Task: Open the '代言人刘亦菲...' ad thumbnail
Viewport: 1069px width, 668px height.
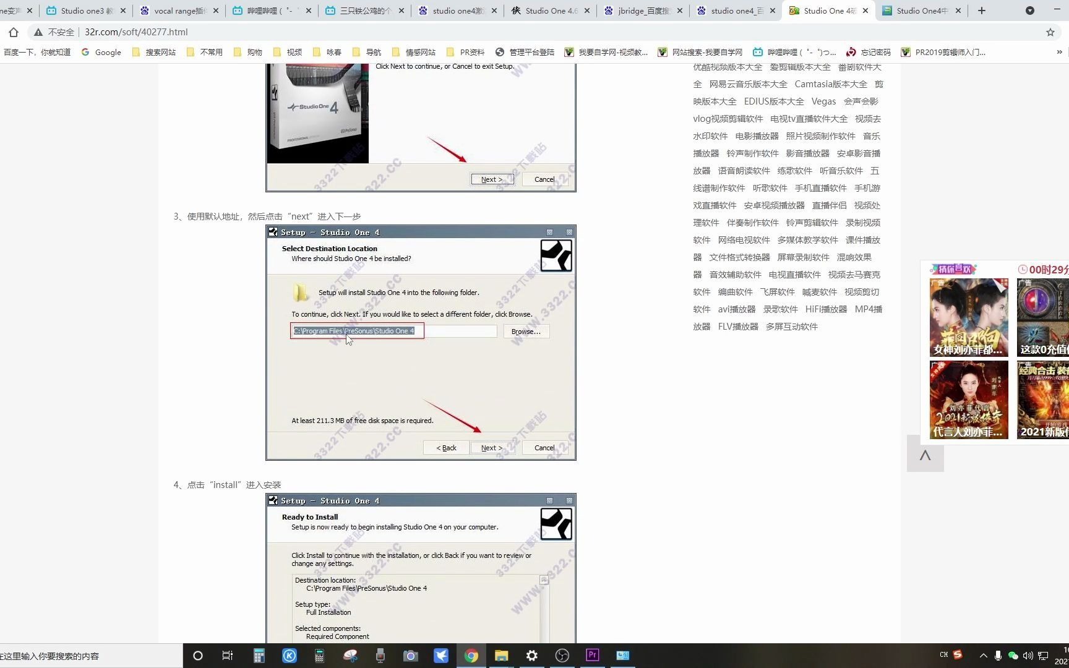Action: [968, 400]
